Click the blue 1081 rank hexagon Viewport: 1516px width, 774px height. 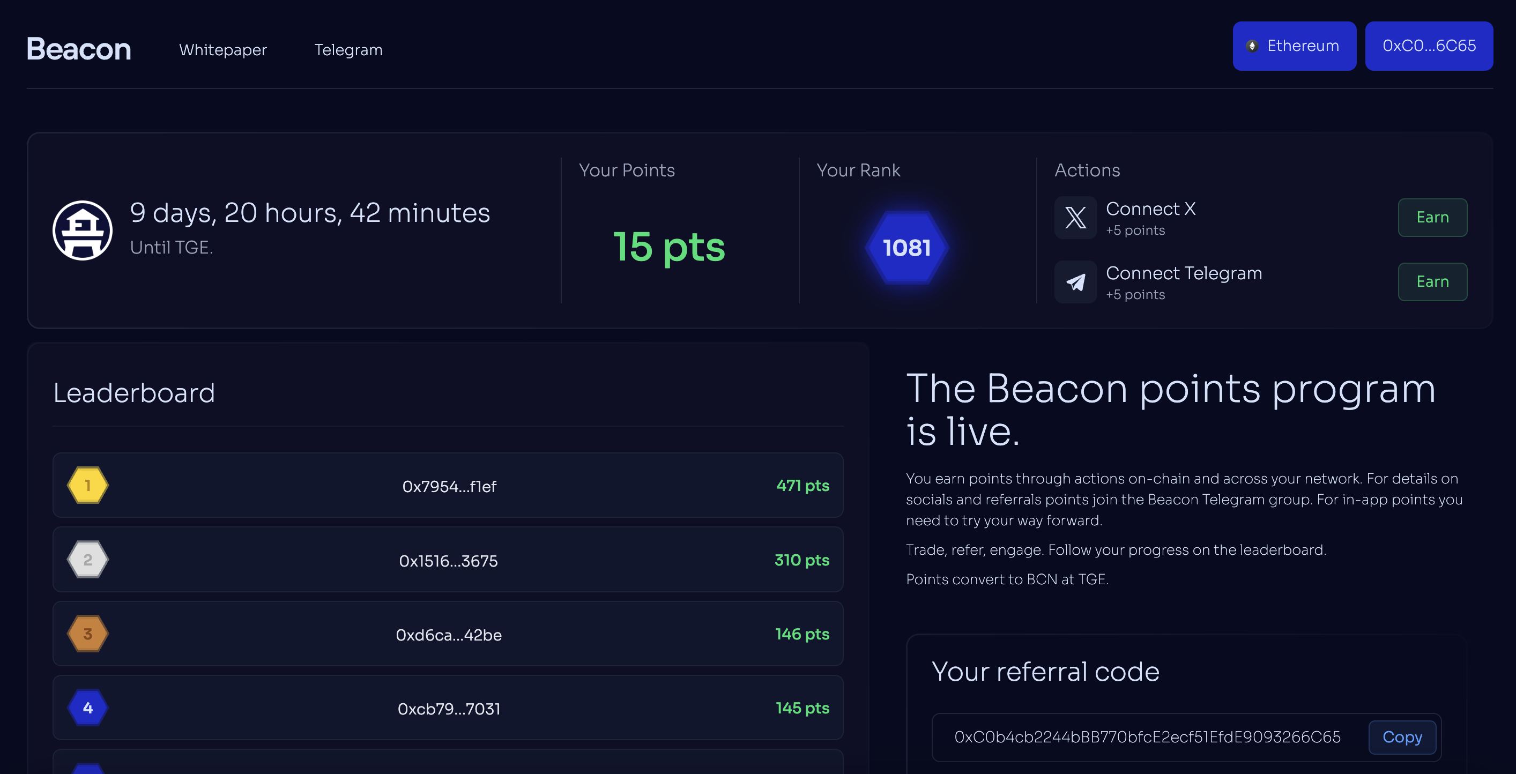click(906, 248)
